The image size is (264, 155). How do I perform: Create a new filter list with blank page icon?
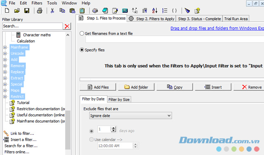pos(7,11)
